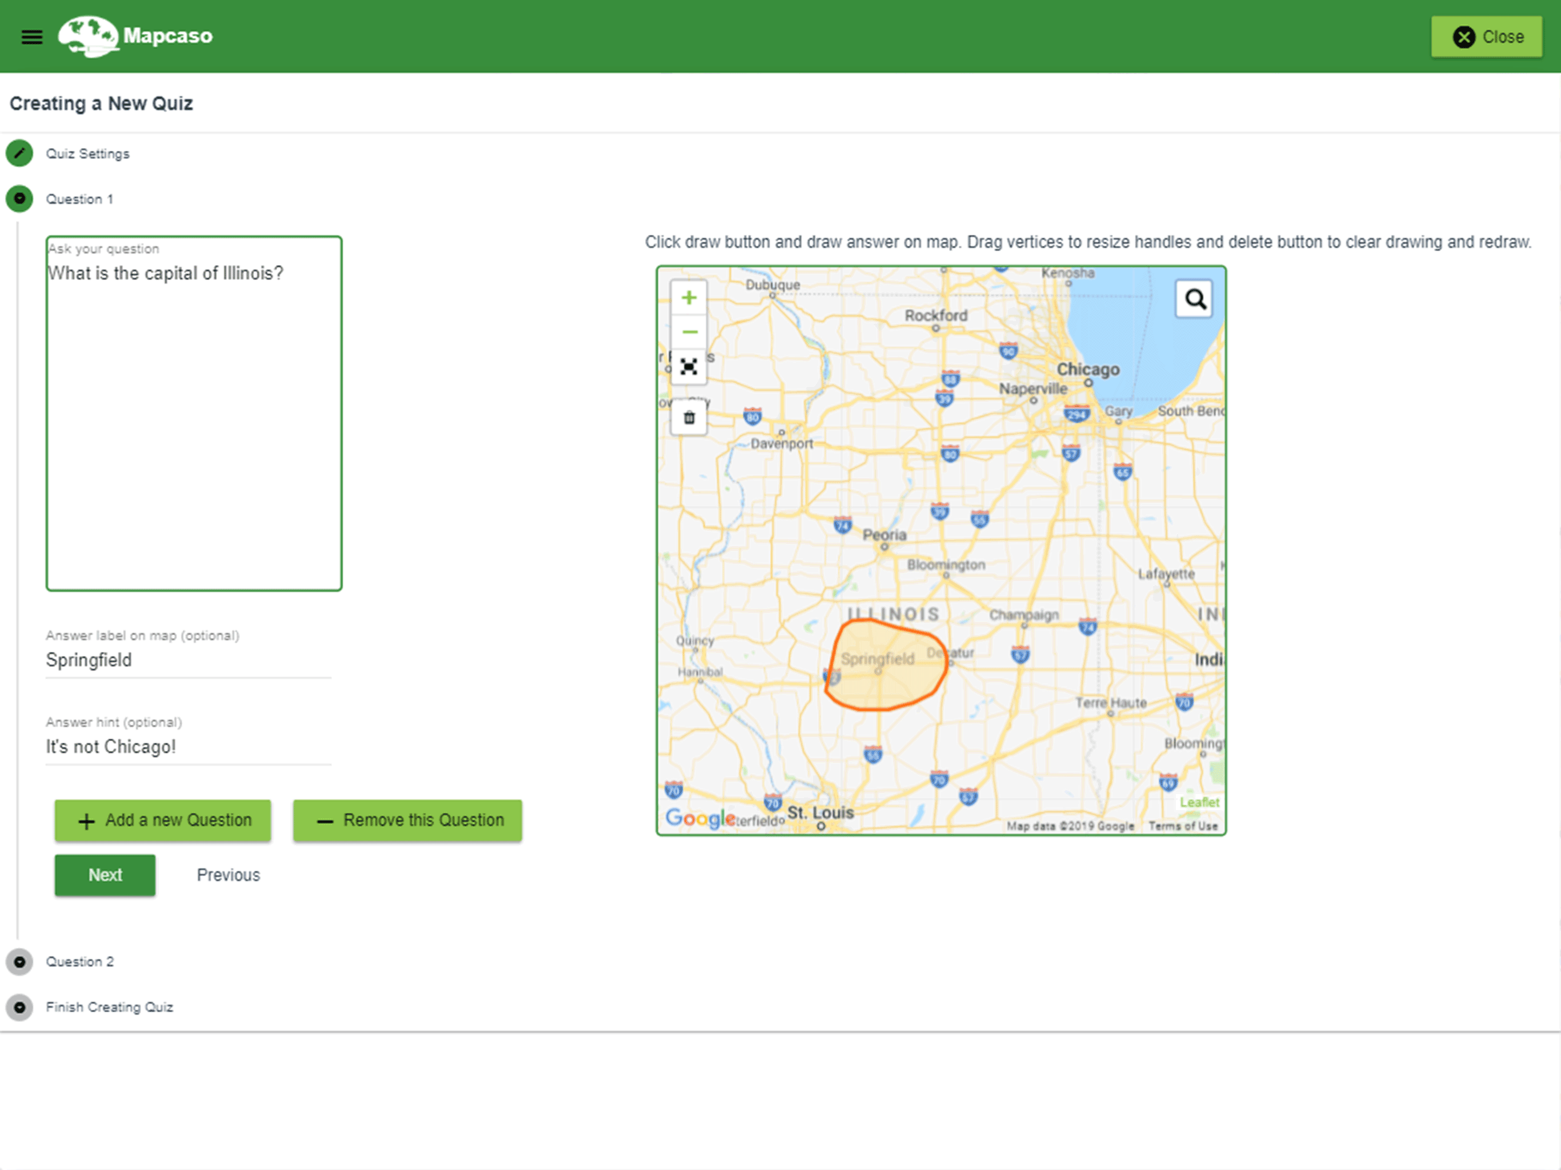The height and width of the screenshot is (1170, 1561).
Task: Click the Lafayette label on the map
Action: 1166,574
